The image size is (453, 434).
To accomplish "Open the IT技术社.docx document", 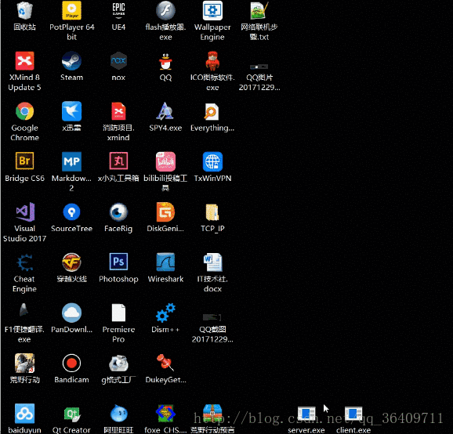I will click(x=213, y=262).
